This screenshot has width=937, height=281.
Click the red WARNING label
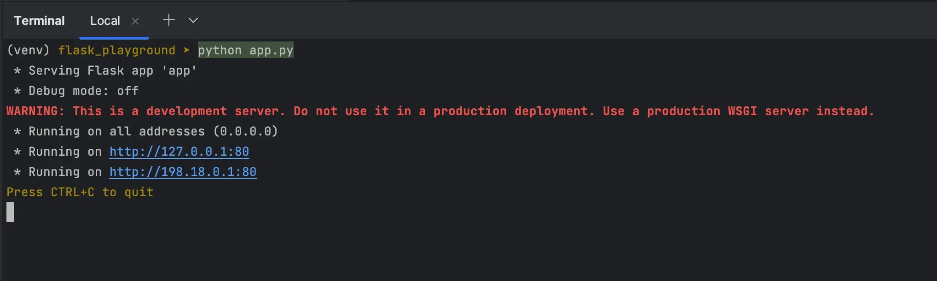(35, 111)
